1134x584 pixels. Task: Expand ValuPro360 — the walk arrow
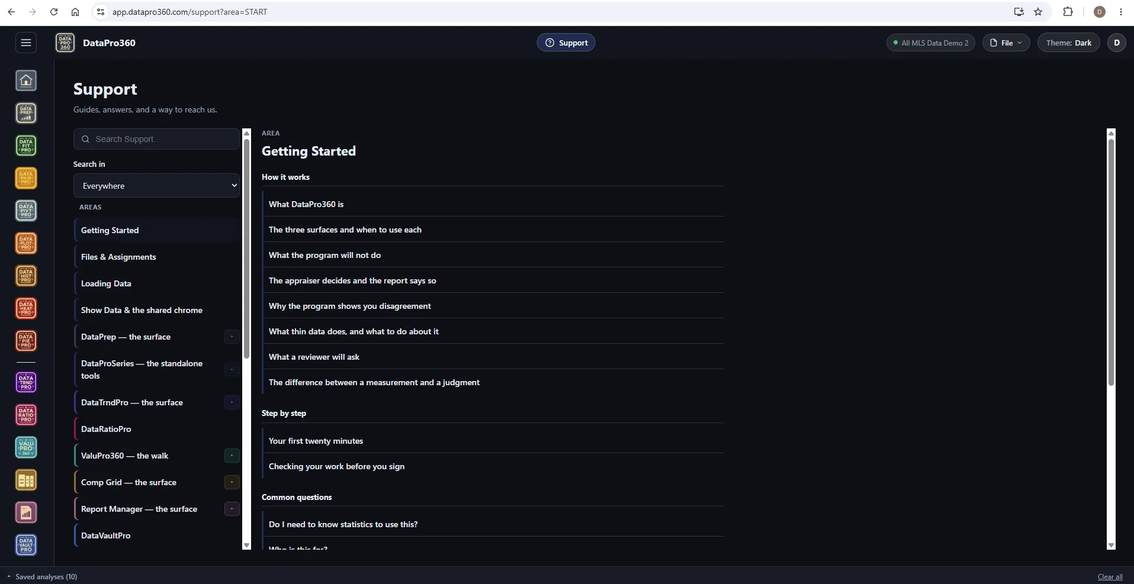coord(232,456)
